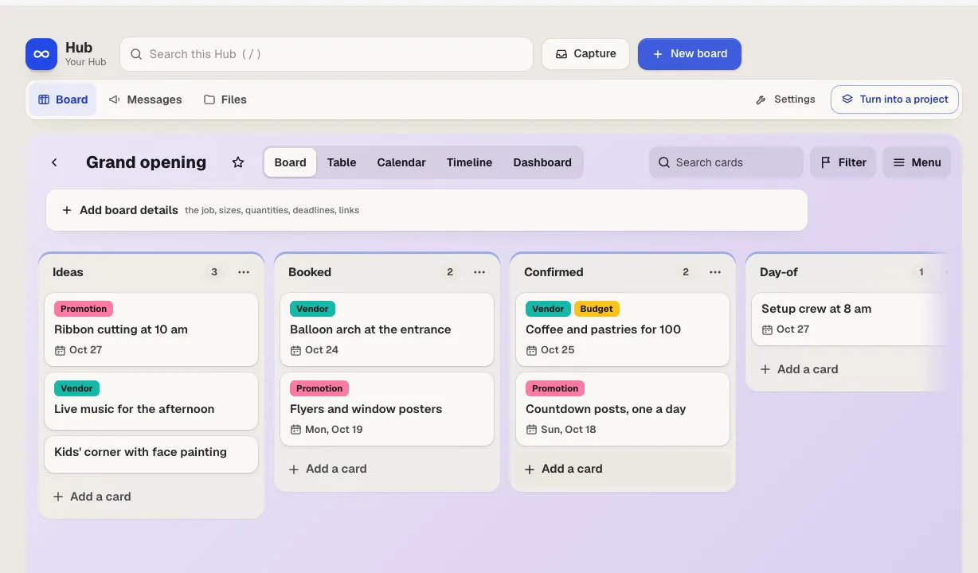
Task: Open the Booked column three-dot menu
Action: point(479,272)
